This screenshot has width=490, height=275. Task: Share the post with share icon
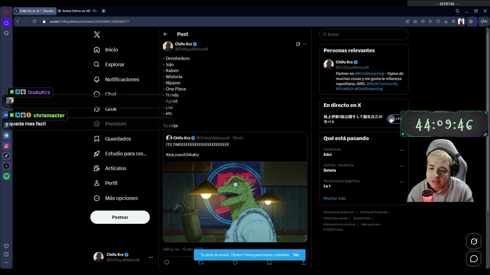click(x=304, y=262)
